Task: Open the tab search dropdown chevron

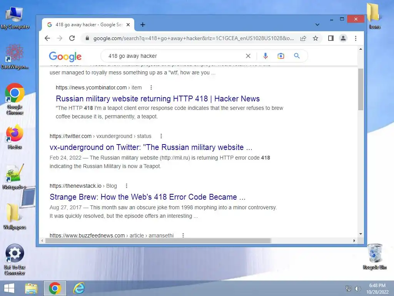Action: [317, 25]
